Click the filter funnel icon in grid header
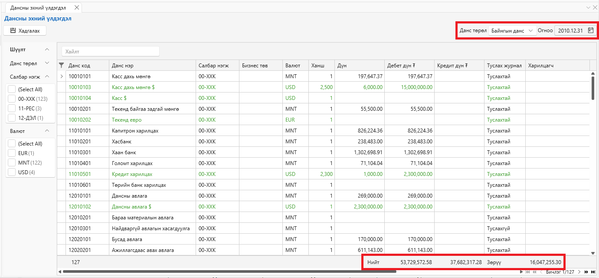 point(61,65)
